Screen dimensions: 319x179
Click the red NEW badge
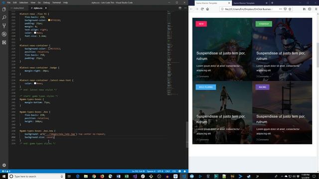201,24
